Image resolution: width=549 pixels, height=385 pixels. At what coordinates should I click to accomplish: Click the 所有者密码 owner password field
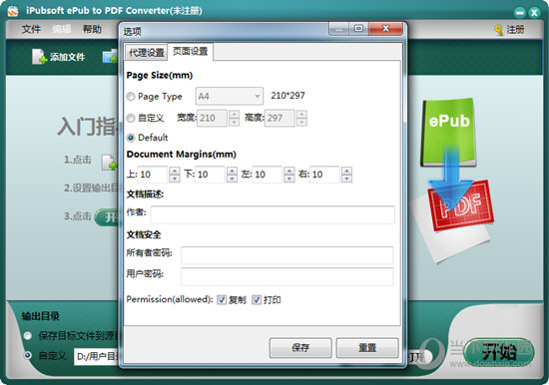pos(287,255)
